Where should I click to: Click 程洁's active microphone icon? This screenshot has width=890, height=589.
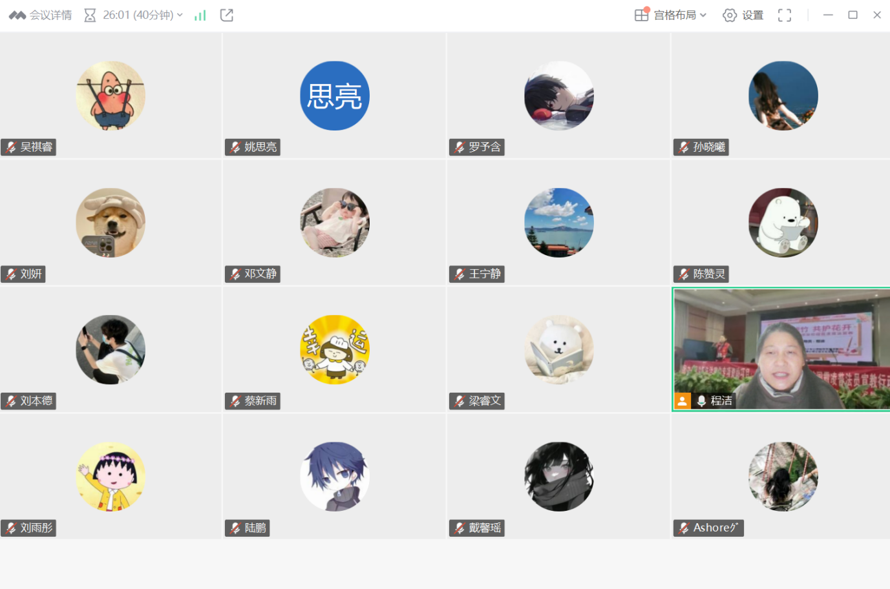click(x=701, y=401)
